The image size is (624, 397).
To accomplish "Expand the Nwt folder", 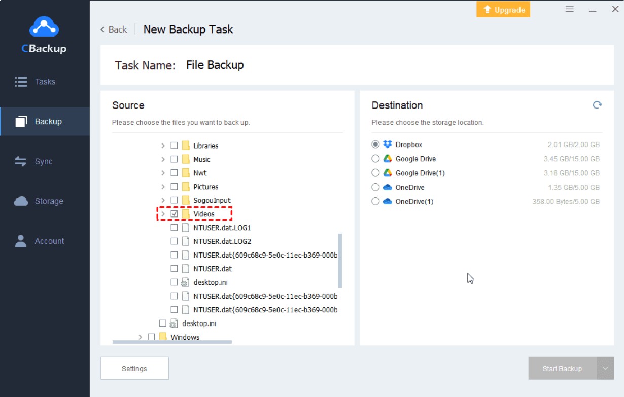I will [x=163, y=173].
